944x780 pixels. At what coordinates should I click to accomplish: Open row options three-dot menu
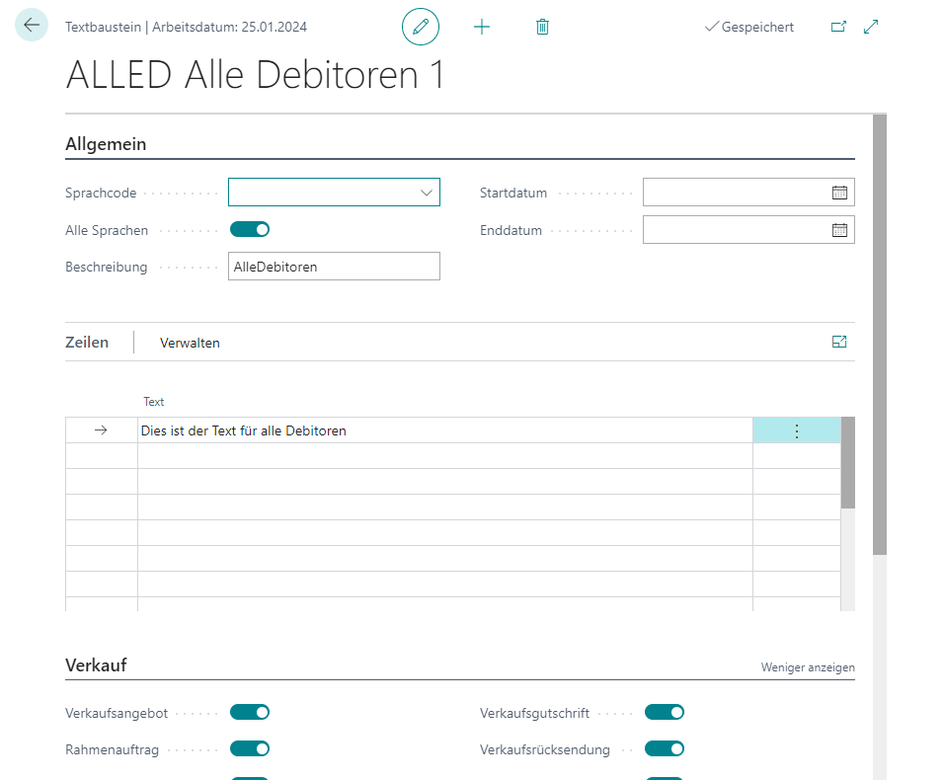pos(797,430)
